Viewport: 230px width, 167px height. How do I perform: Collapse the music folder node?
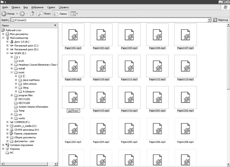click(12, 72)
